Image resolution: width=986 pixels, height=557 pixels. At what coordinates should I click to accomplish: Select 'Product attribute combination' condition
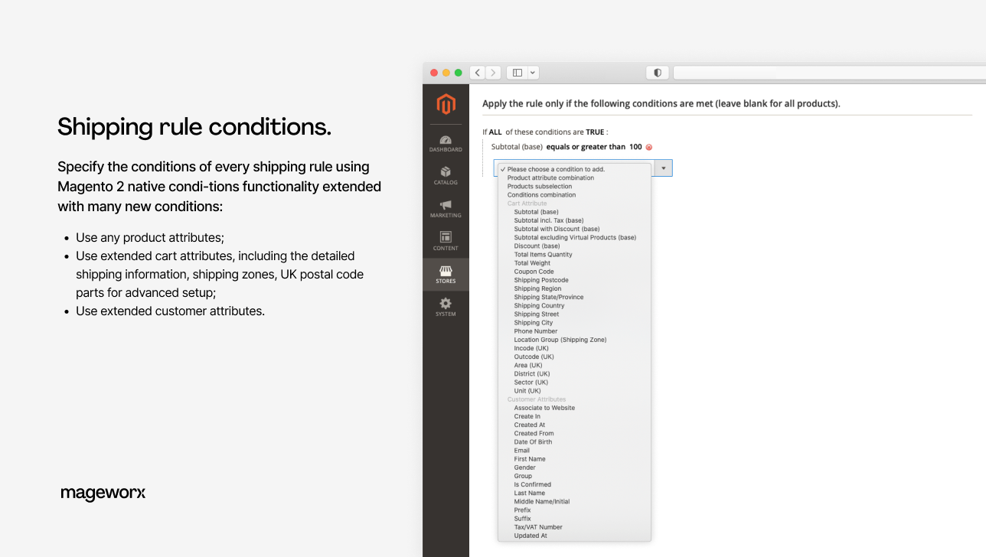tap(550, 178)
